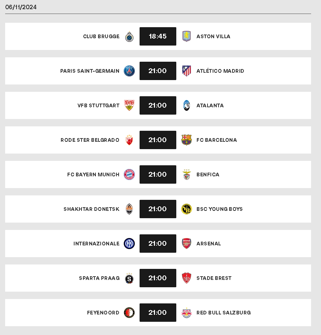Click the Internazionale crest icon
The height and width of the screenshot is (335, 321).
tap(129, 244)
